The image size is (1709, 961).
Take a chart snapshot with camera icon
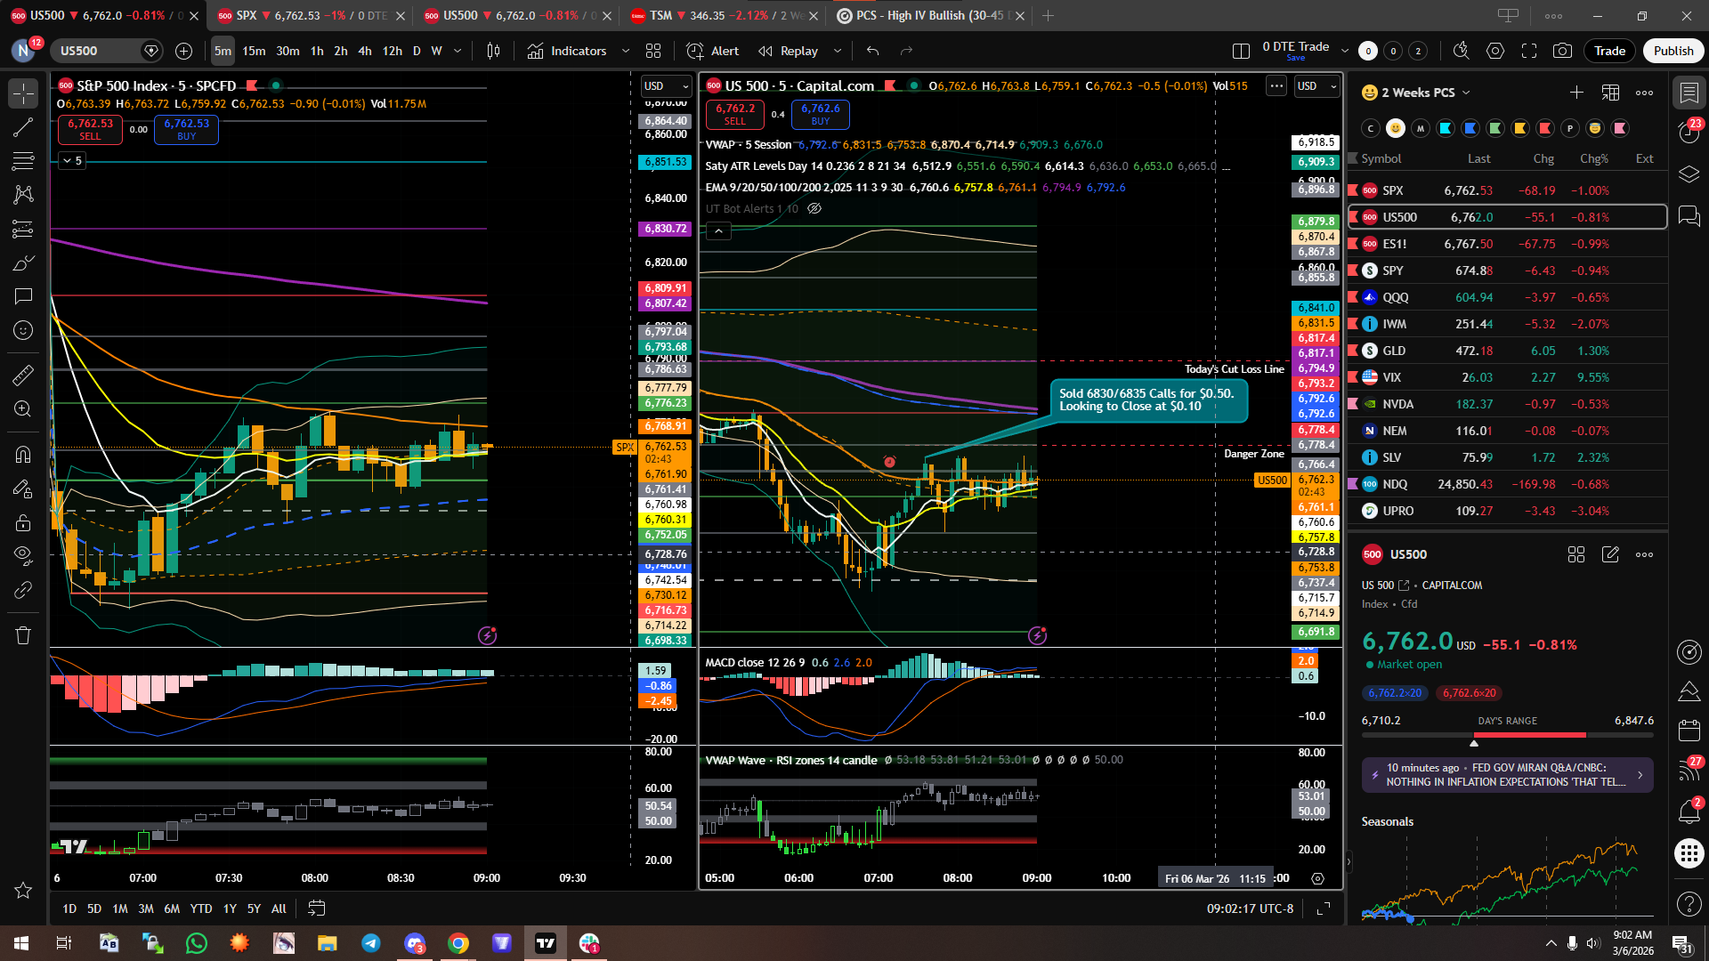pyautogui.click(x=1562, y=51)
